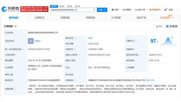This screenshot has height=102, width=181.
Task: Click the organization code MAEBYC7X-5
Action: [x=155, y=55]
